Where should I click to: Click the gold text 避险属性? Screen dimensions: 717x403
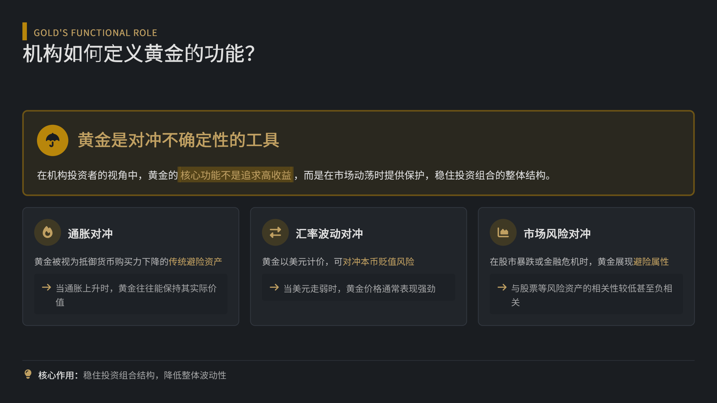click(x=651, y=262)
